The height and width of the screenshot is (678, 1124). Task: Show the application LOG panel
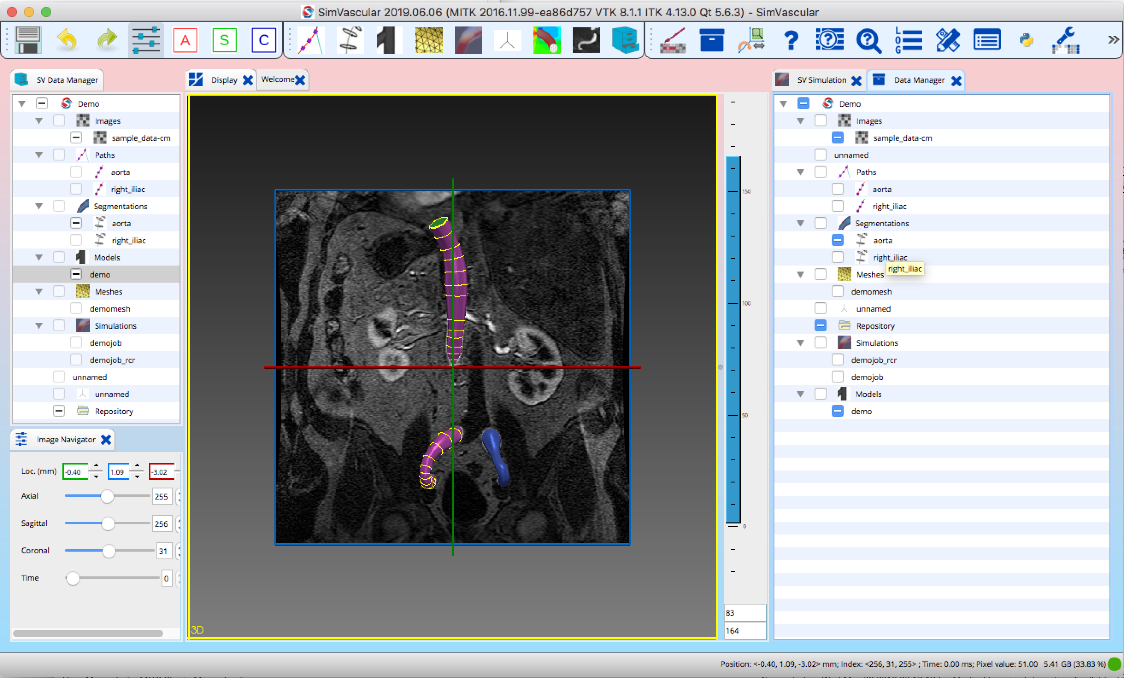(908, 40)
